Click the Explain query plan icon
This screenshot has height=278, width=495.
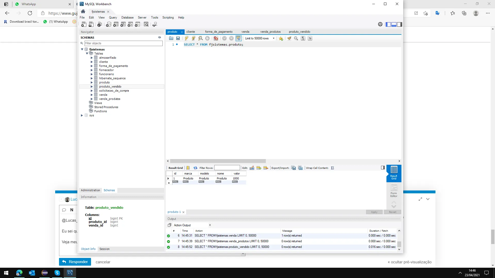200,38
